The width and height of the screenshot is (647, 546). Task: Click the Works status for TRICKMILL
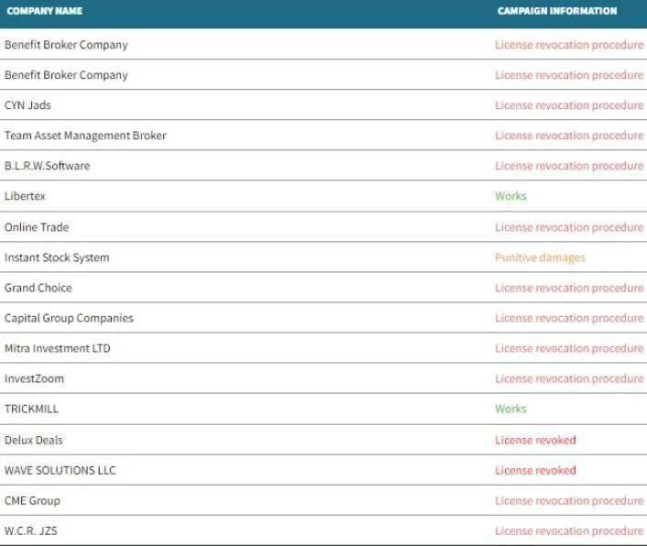(510, 409)
